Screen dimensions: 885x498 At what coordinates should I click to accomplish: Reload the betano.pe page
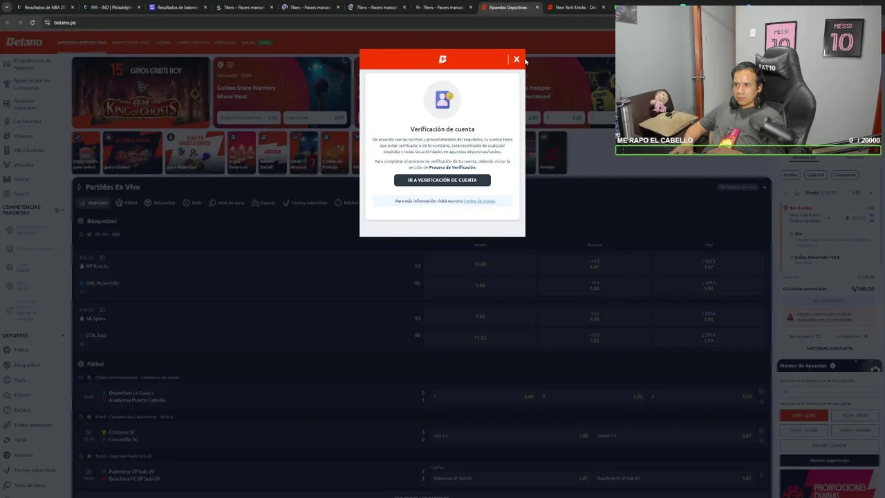click(x=32, y=22)
